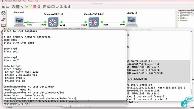Click the Topology Summary float panel button
This screenshot has width=194, height=109.
coord(191,10)
